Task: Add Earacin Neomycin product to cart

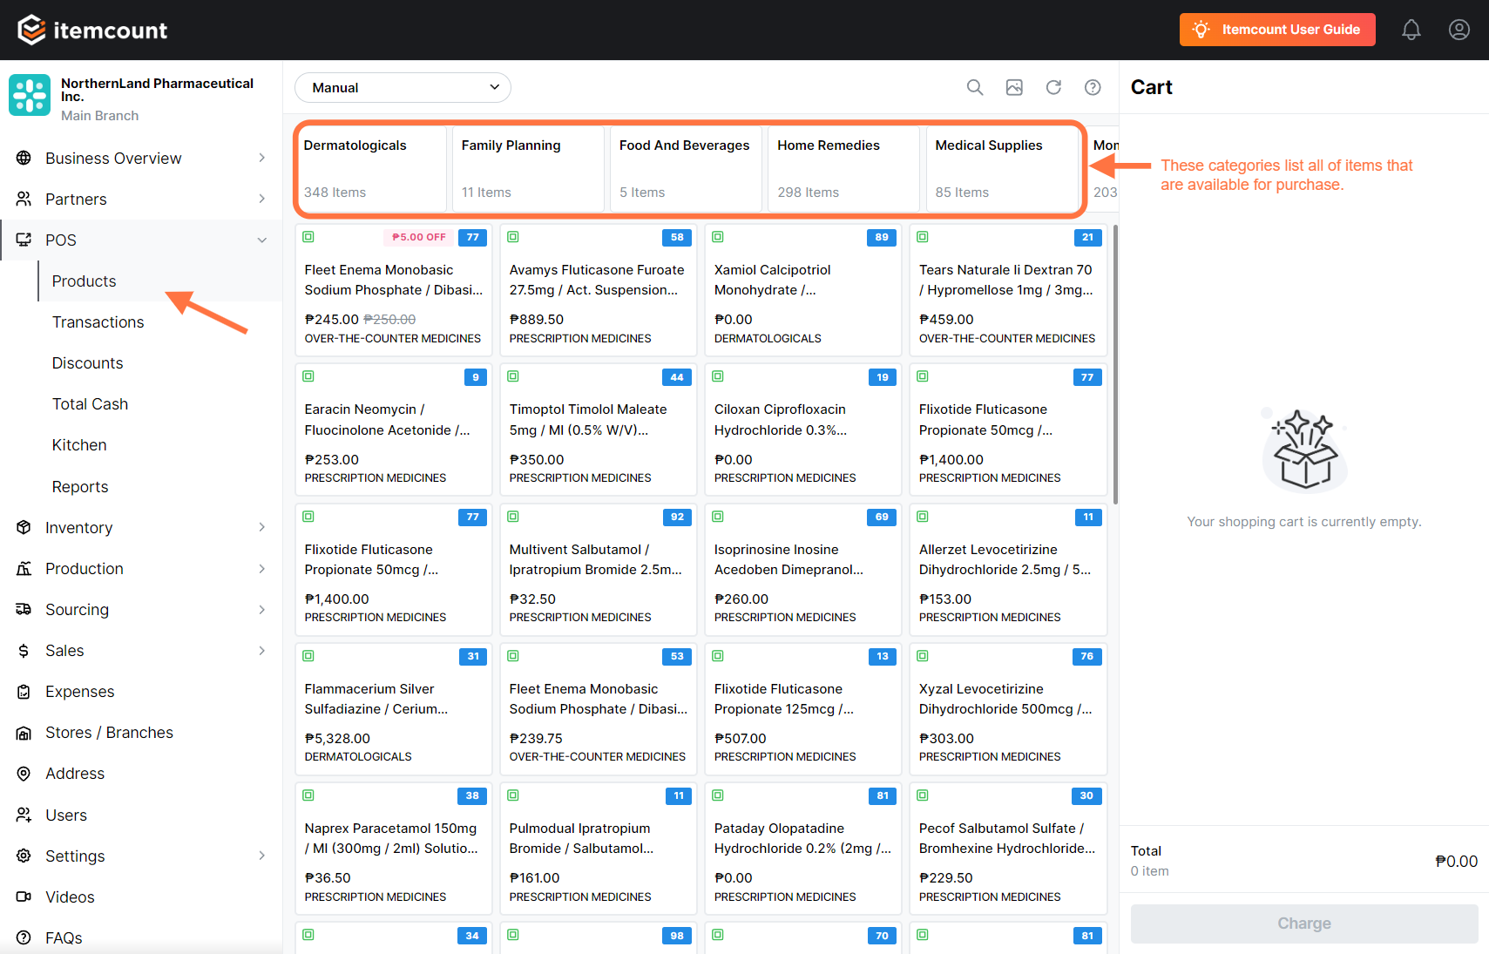Action: point(394,430)
